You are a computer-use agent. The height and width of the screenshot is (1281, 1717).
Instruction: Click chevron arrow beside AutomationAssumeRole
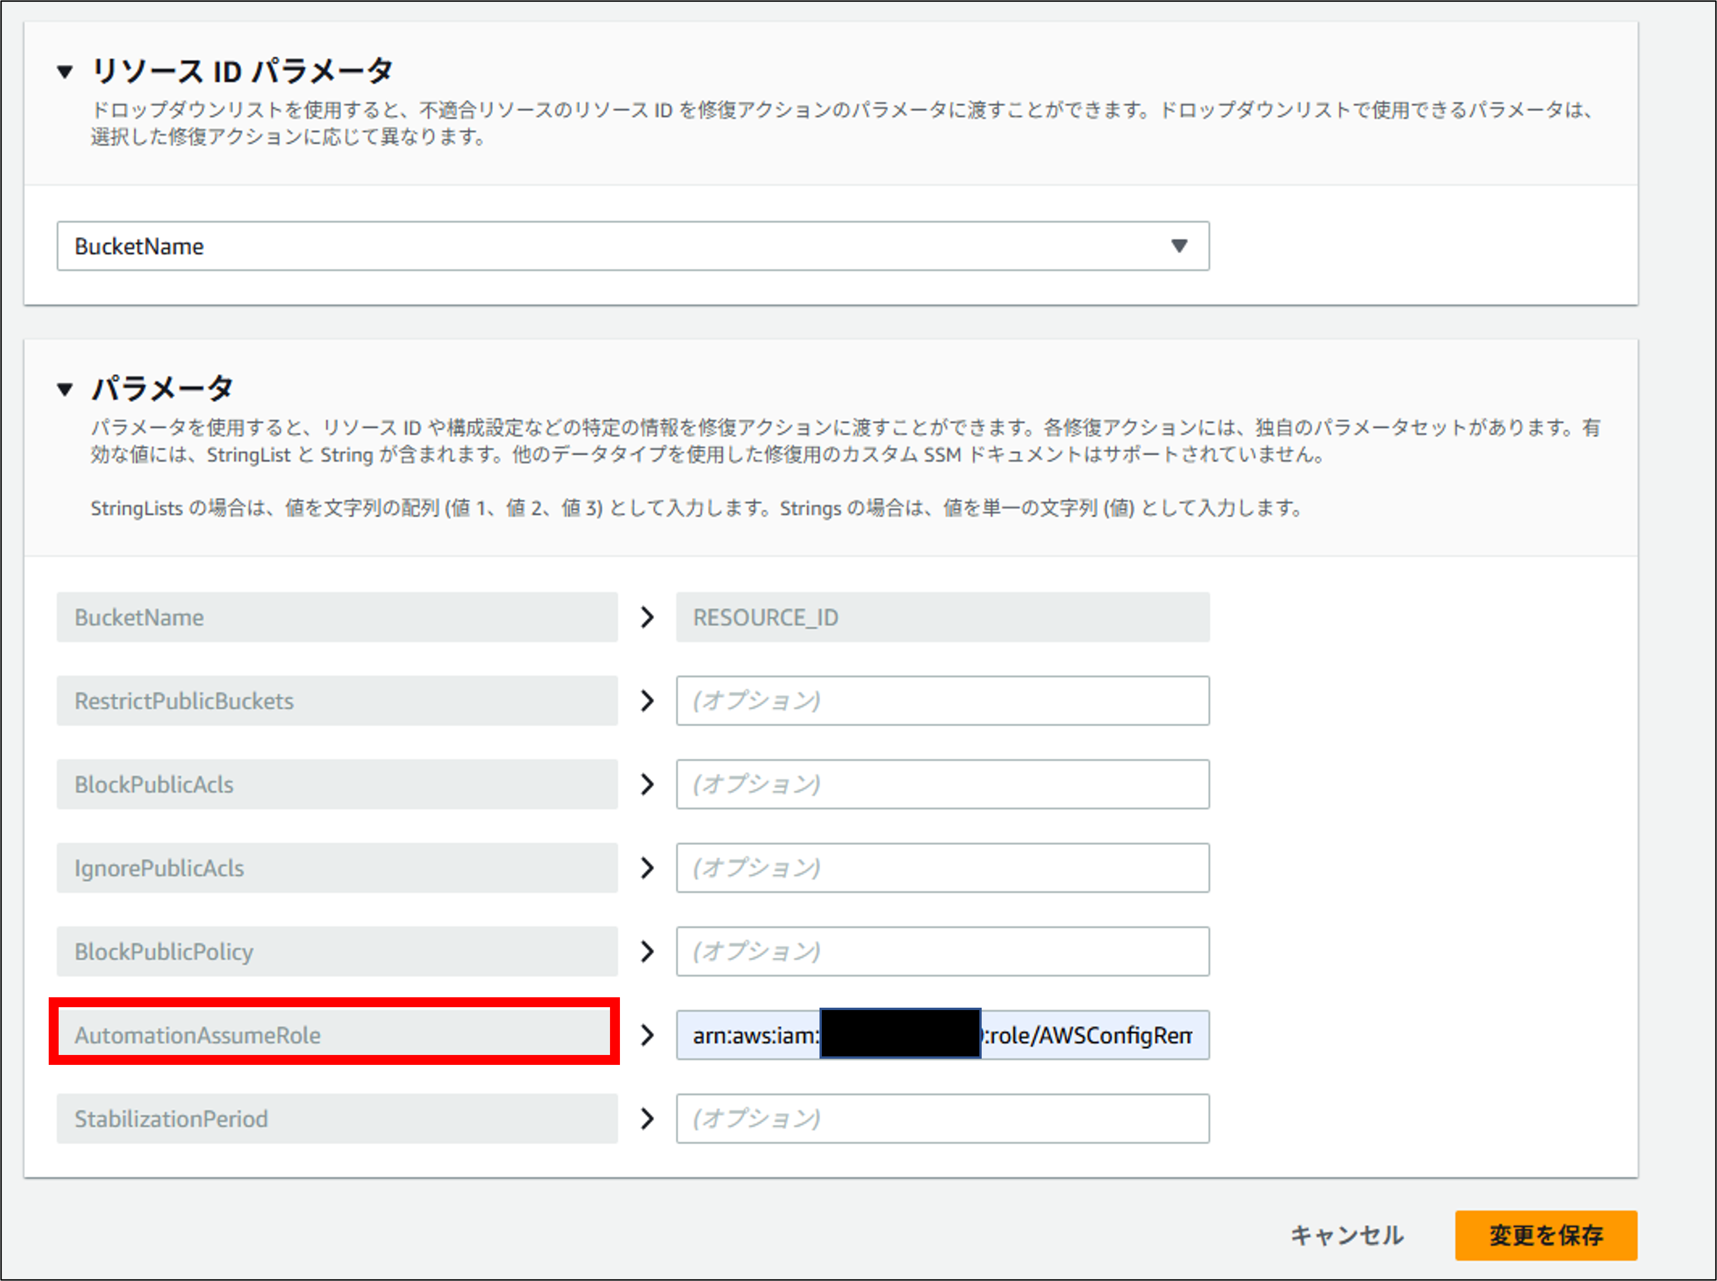point(647,1035)
